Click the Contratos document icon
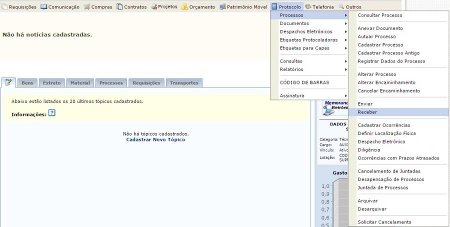Viewport: 450px width, 227px height. coord(119,7)
